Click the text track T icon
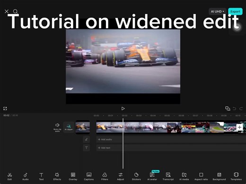Screen dimensions: 246x184 [x=87, y=148]
